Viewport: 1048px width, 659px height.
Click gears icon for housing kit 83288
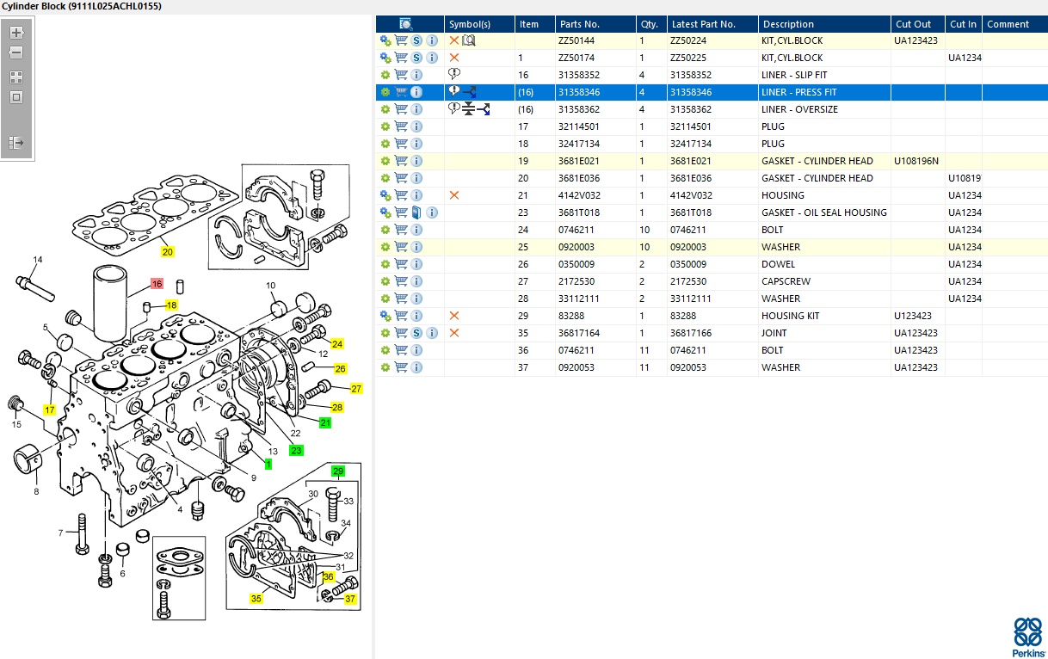coord(385,316)
